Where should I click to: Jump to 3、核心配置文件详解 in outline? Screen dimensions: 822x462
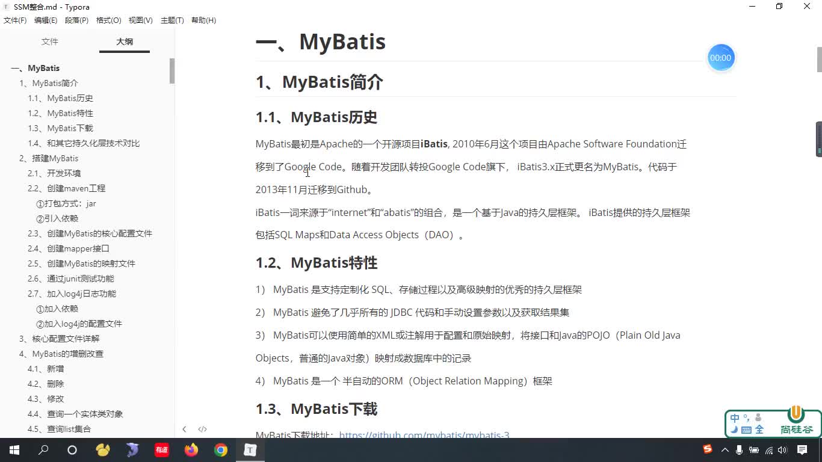[59, 339]
